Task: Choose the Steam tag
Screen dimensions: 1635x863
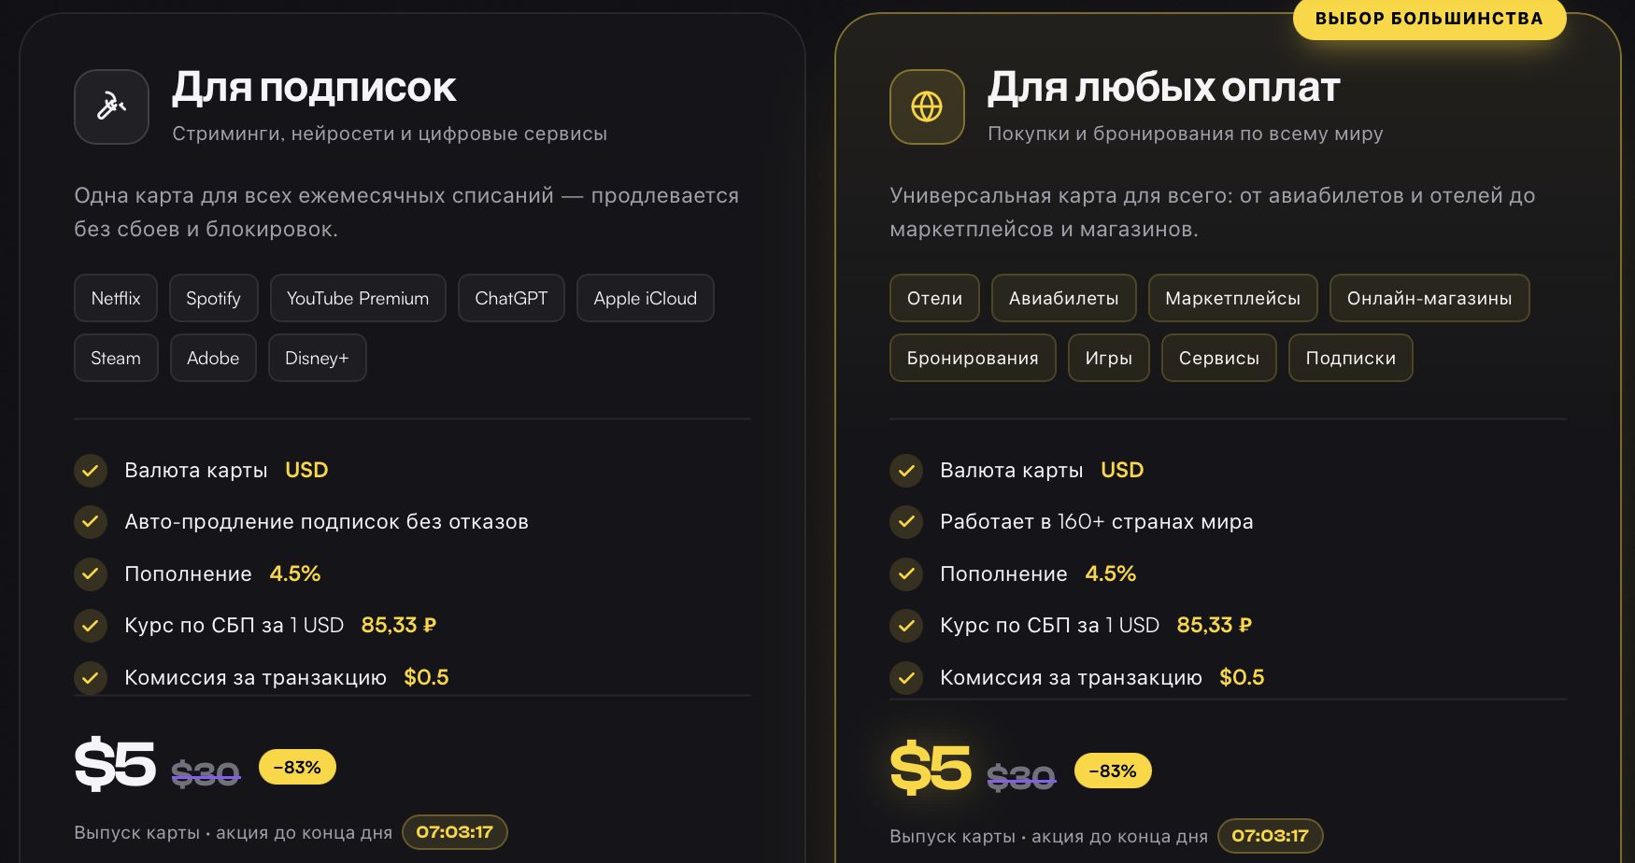Action: (x=116, y=358)
